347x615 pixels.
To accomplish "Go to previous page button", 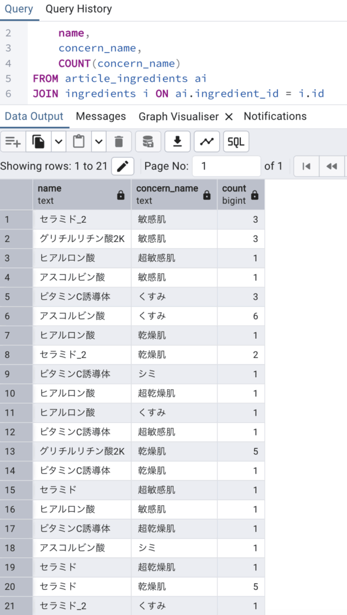I will coord(332,166).
